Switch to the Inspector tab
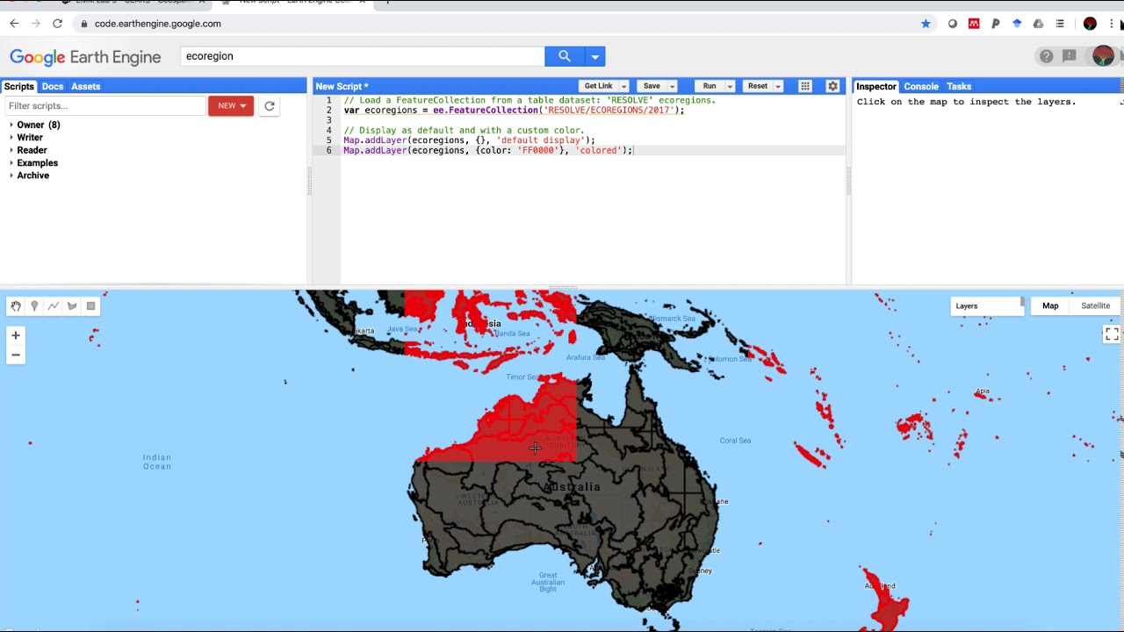This screenshot has width=1124, height=632. 876,86
